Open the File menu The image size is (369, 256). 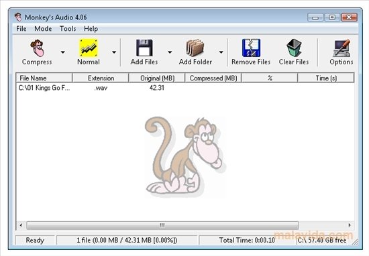[21, 29]
